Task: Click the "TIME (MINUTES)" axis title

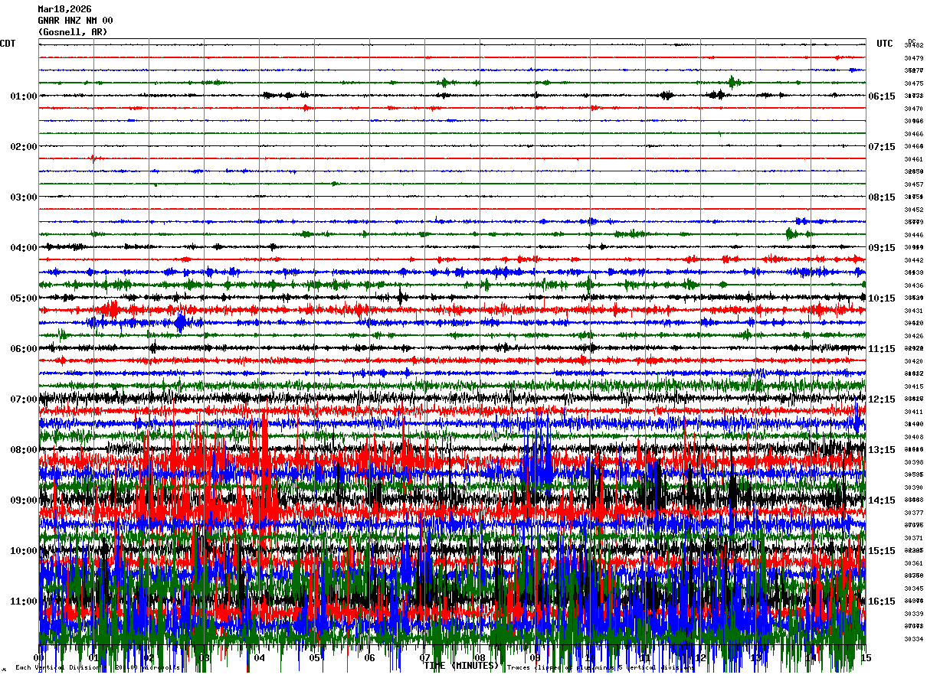Action: (x=462, y=666)
